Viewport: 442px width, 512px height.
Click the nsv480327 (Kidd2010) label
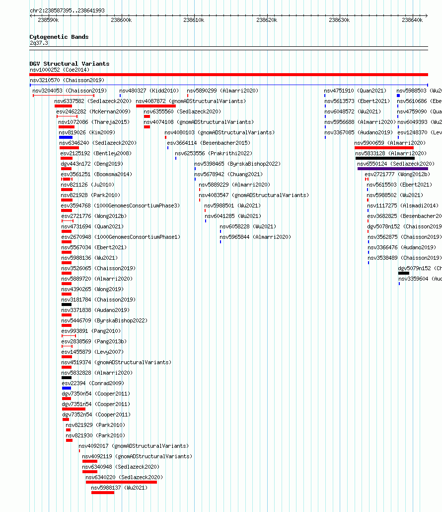(x=149, y=91)
